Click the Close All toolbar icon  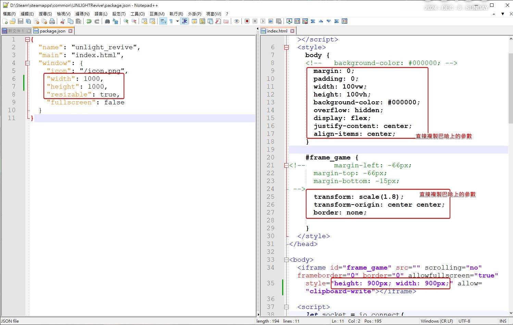tap(44, 21)
